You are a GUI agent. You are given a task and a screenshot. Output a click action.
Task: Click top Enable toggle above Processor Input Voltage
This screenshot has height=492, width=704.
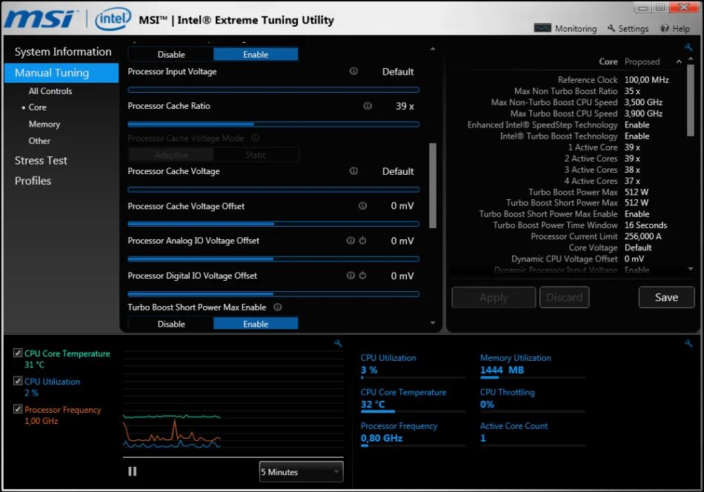click(256, 54)
